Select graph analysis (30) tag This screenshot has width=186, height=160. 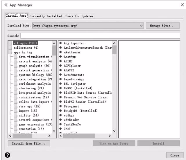click(x=35, y=66)
